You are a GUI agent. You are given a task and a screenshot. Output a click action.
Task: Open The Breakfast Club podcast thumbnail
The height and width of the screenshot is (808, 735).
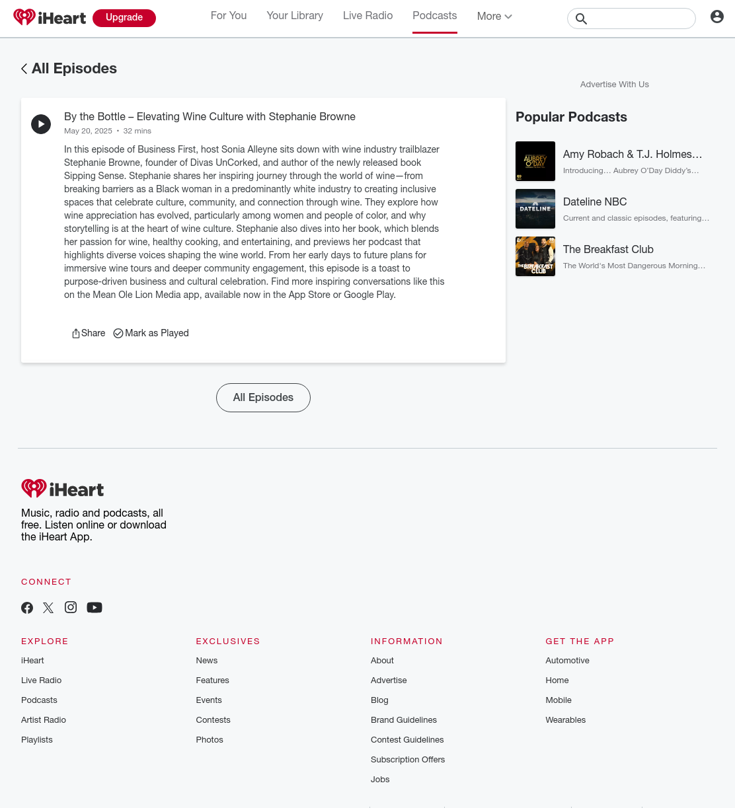point(535,256)
